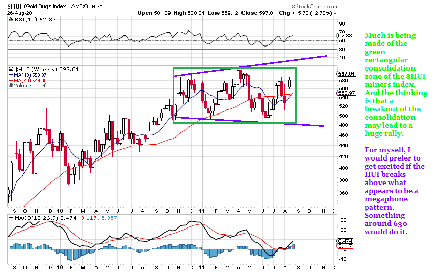Click the Low 559.12 value
436x274 pixels.
223,13
